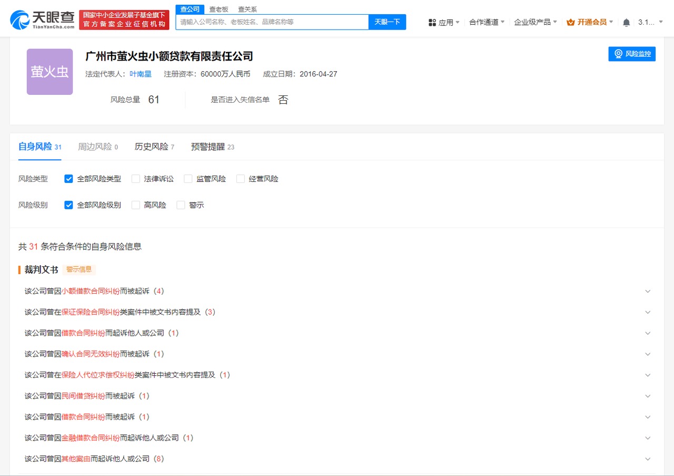This screenshot has width=674, height=476.
Task: Open the 企业级产品 dropdown menu
Action: tap(536, 22)
